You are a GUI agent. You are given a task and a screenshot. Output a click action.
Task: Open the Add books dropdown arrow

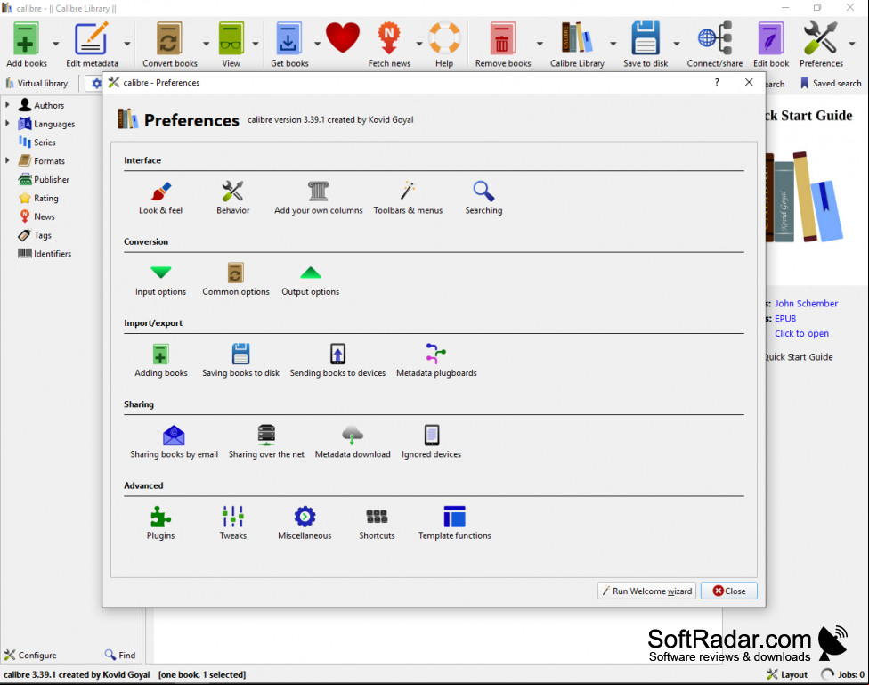pyautogui.click(x=56, y=44)
